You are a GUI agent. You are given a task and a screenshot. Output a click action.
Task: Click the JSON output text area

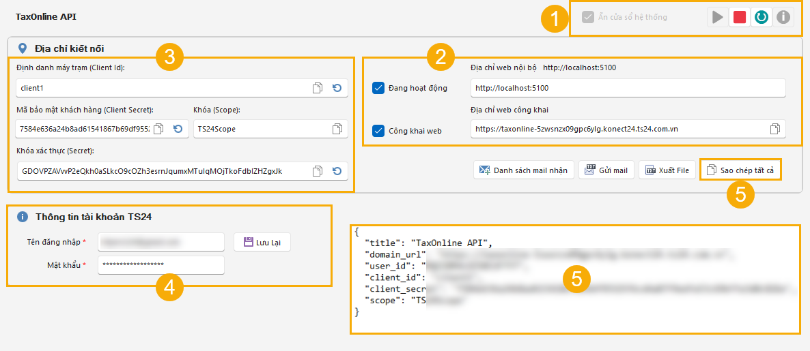tap(574, 279)
